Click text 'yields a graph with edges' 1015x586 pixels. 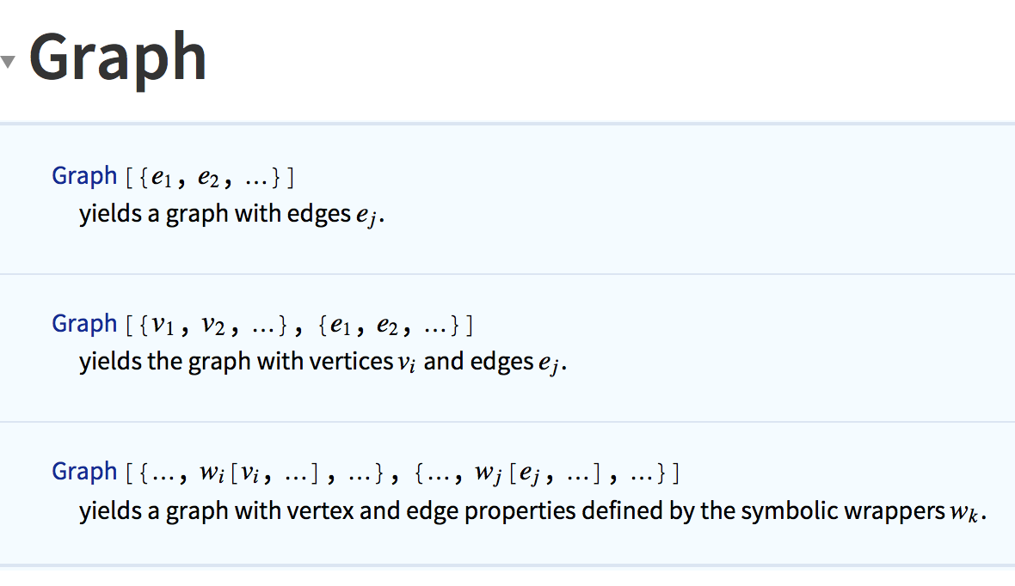215,214
